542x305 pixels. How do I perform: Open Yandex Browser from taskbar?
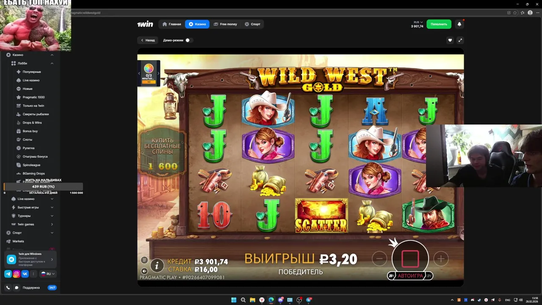tap(262, 300)
